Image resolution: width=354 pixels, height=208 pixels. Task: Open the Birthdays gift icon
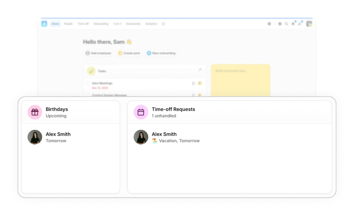coord(35,112)
